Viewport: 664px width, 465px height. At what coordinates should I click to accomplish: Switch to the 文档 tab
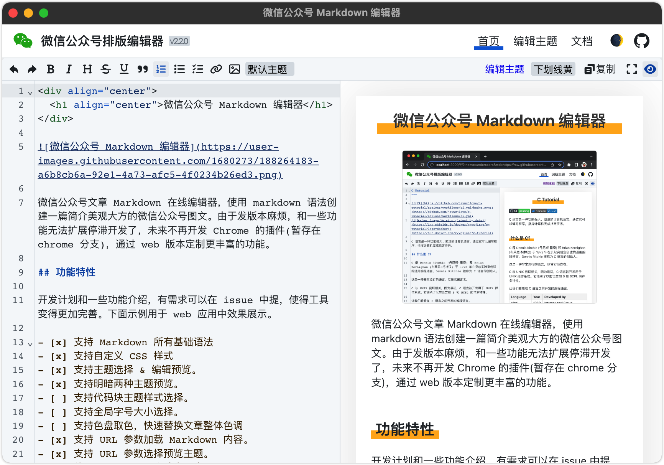(x=582, y=41)
